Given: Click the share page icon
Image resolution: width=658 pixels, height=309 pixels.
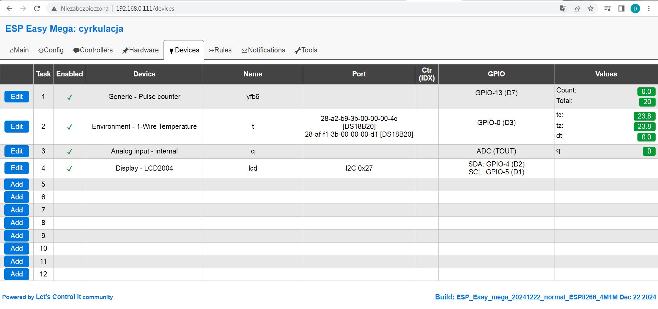Looking at the screenshot, I should pyautogui.click(x=577, y=9).
